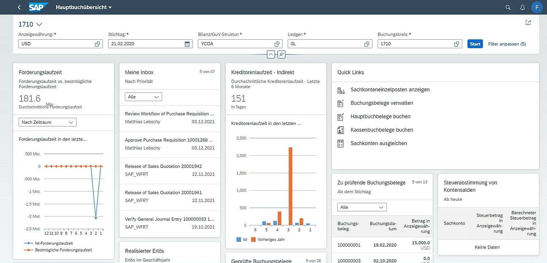Open Alle dropdown in Meine Inbox
The image size is (547, 263).
143,97
